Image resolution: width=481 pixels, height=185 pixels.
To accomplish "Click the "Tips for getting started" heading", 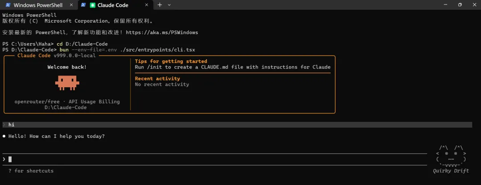I will click(x=171, y=61).
